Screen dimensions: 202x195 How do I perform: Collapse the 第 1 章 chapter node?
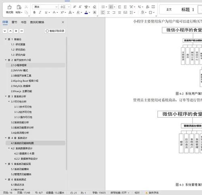coord(6,39)
